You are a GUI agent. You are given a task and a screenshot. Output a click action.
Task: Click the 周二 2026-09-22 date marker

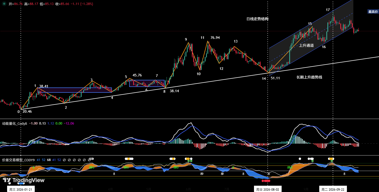tap(333, 189)
